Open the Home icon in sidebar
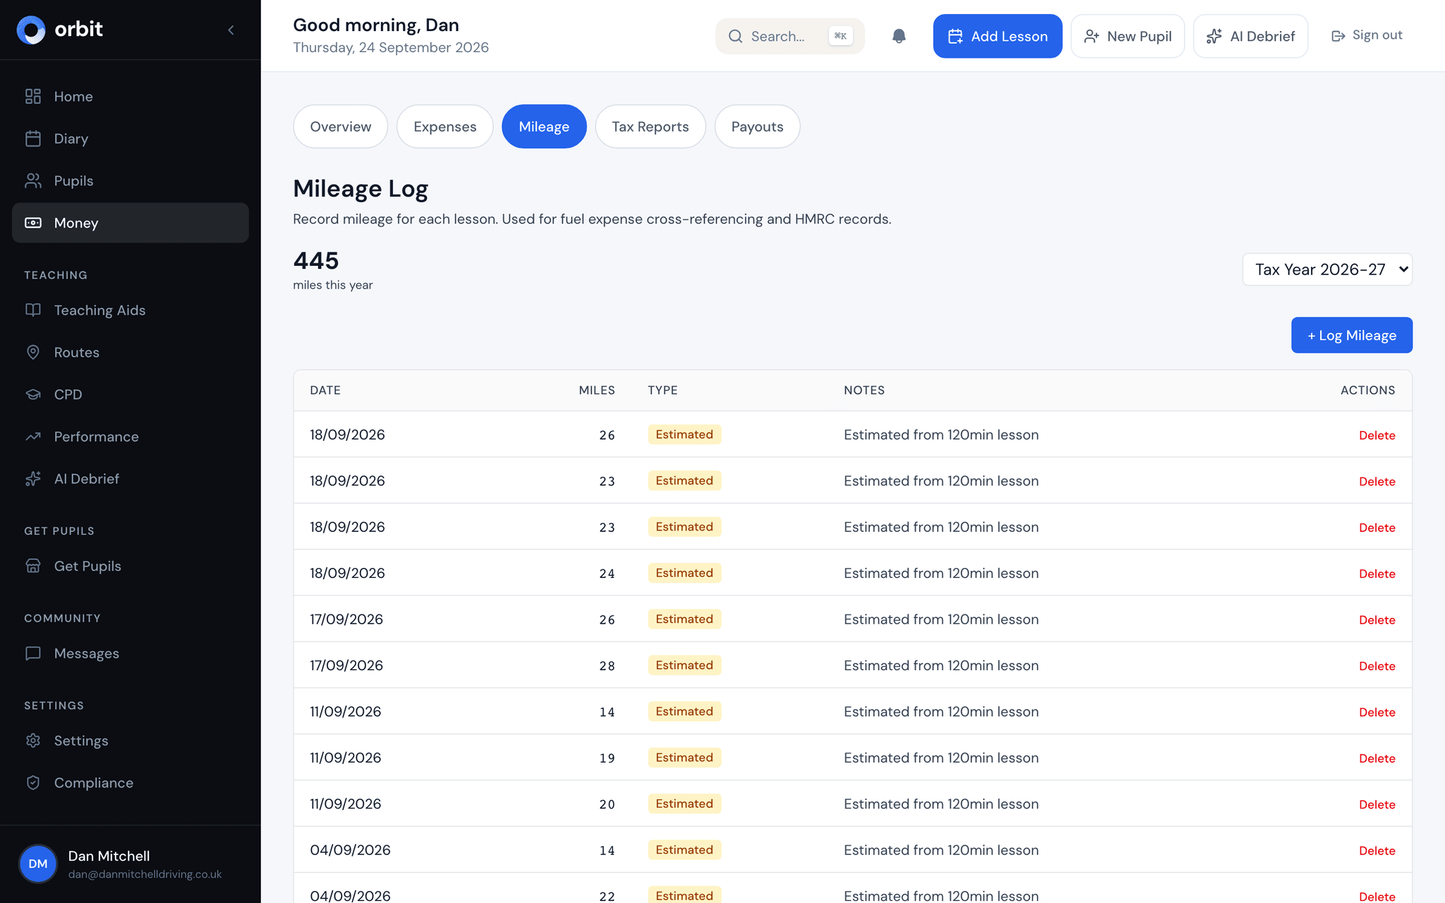This screenshot has height=903, width=1445. pyautogui.click(x=33, y=97)
